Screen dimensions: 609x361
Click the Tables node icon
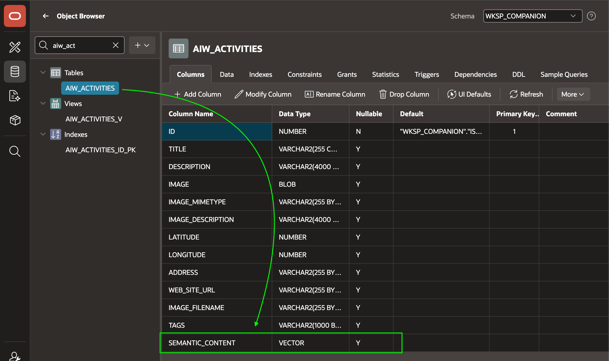56,73
